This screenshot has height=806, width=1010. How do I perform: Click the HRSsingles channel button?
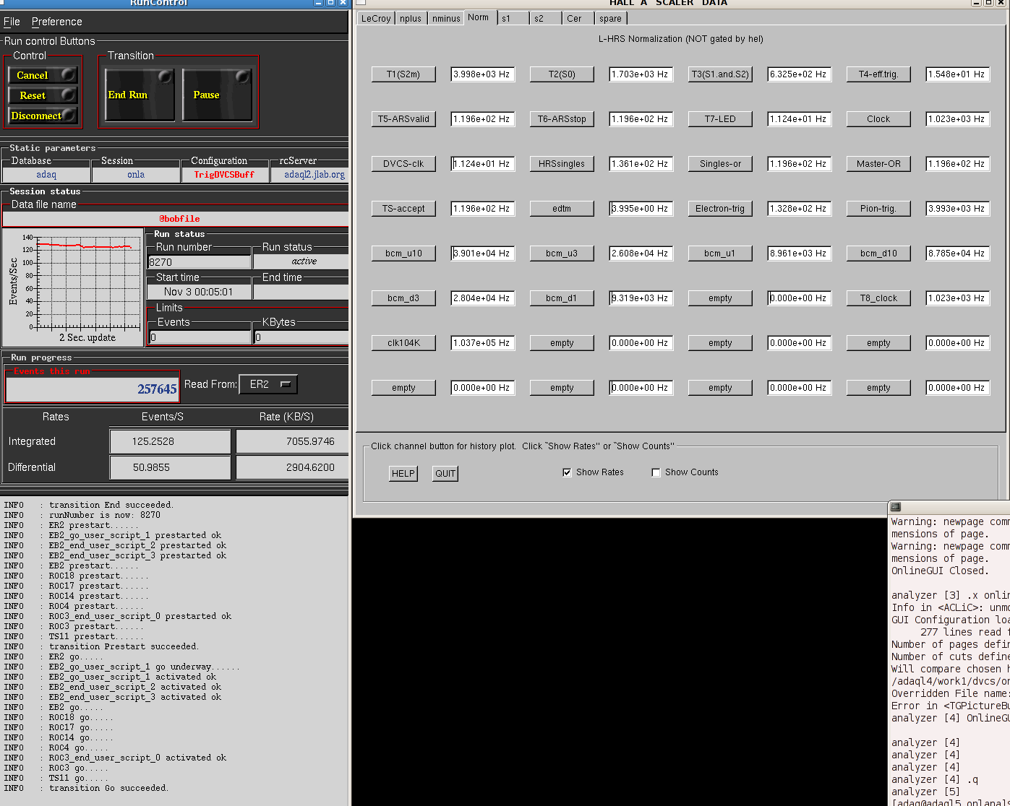562,164
